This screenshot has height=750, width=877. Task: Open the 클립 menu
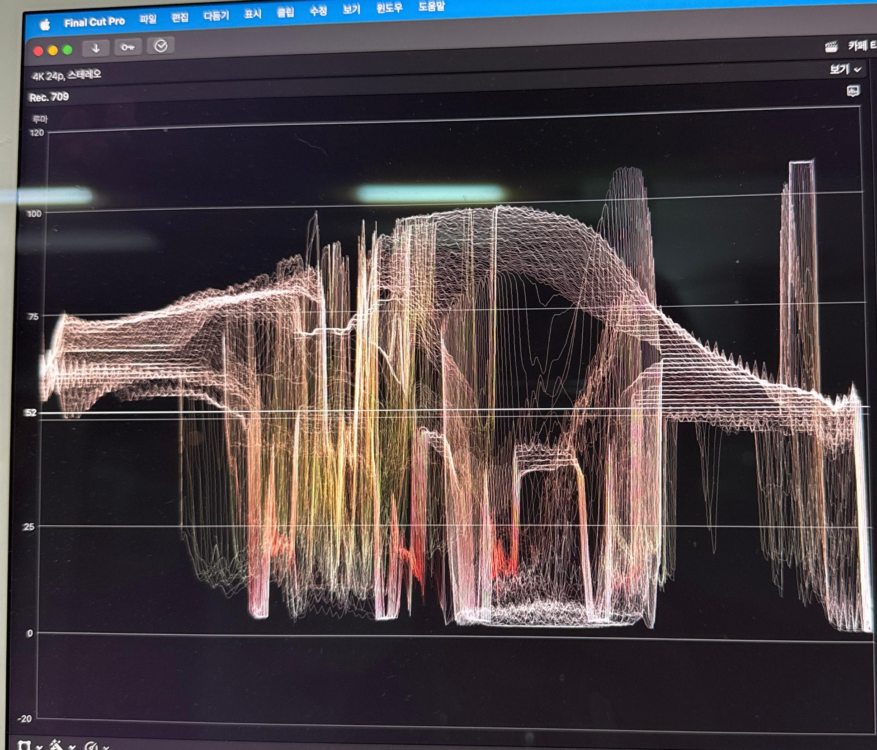285,13
